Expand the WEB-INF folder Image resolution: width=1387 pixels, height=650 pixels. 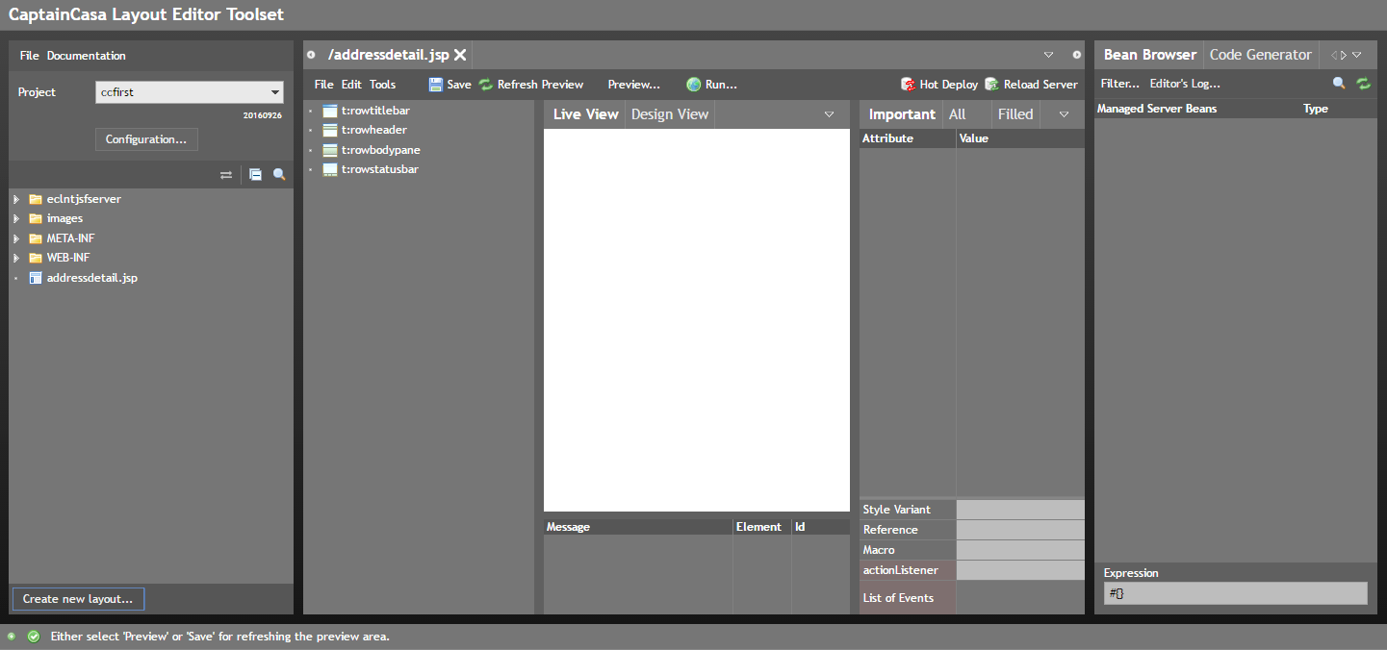click(x=15, y=258)
